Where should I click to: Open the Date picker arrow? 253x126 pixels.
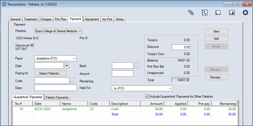click(67, 66)
